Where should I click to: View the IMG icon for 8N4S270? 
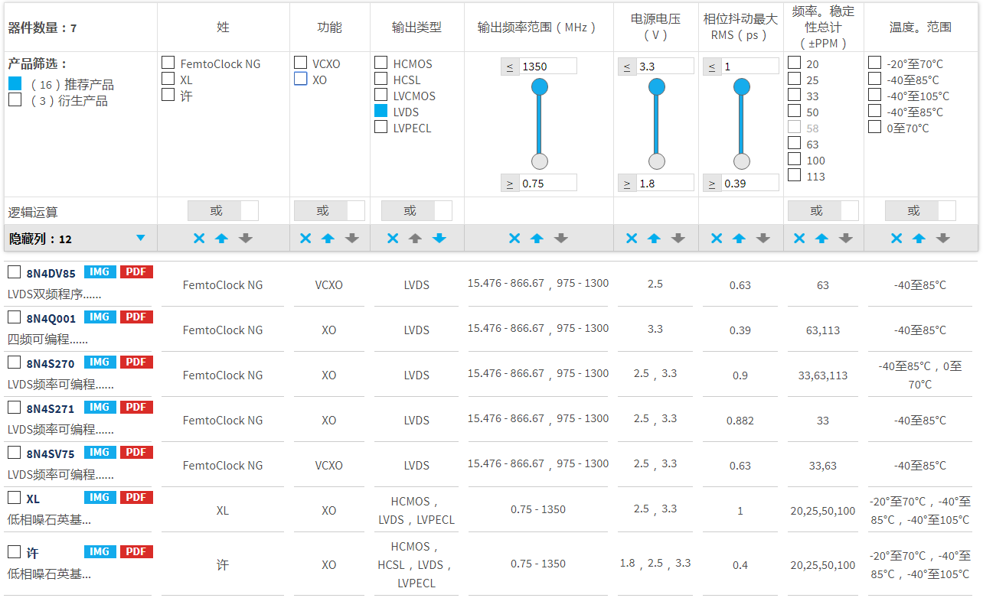100,362
